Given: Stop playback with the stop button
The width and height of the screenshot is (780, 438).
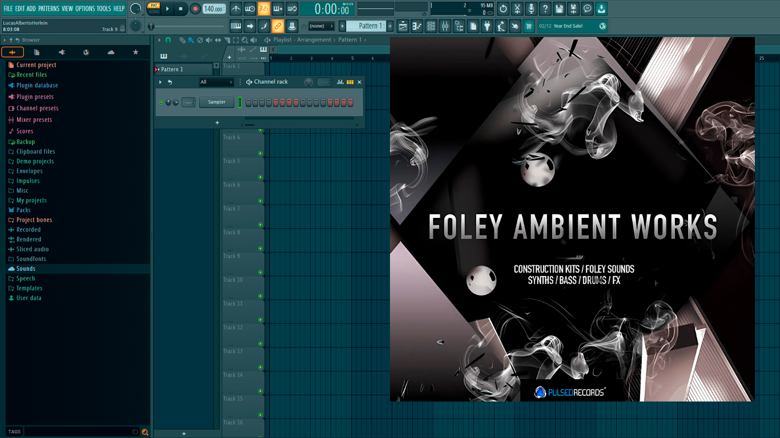Looking at the screenshot, I should (180, 9).
